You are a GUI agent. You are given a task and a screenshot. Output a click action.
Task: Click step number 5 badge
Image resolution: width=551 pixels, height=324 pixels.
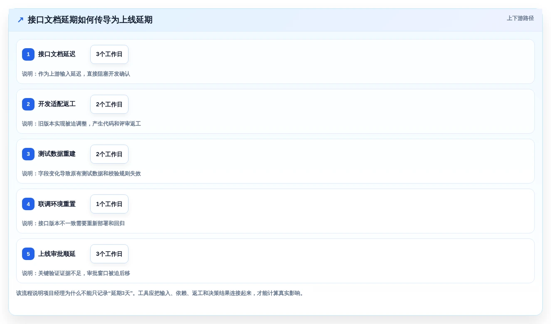pyautogui.click(x=28, y=254)
